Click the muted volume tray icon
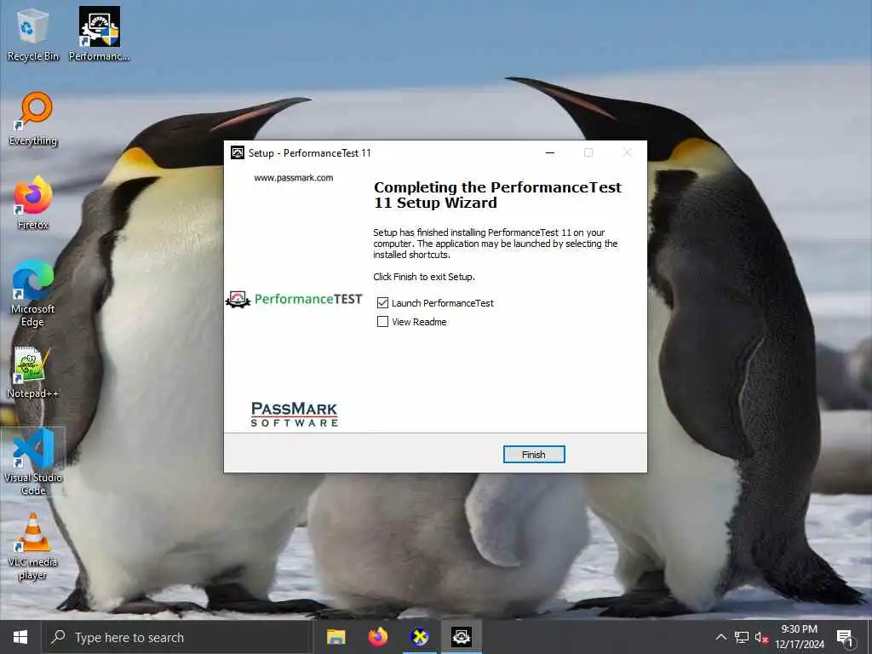This screenshot has height=654, width=872. tap(761, 637)
